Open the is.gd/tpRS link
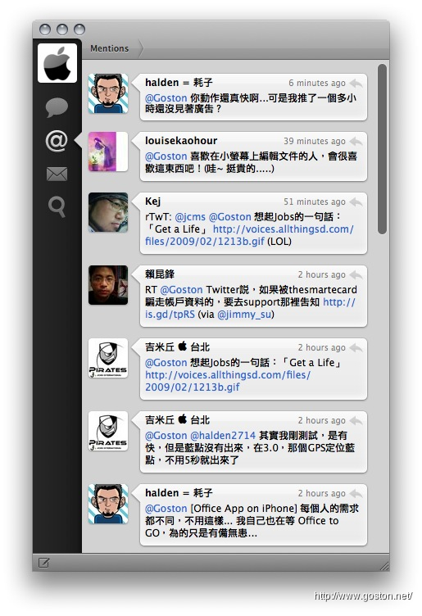The image size is (422, 616). [x=250, y=308]
